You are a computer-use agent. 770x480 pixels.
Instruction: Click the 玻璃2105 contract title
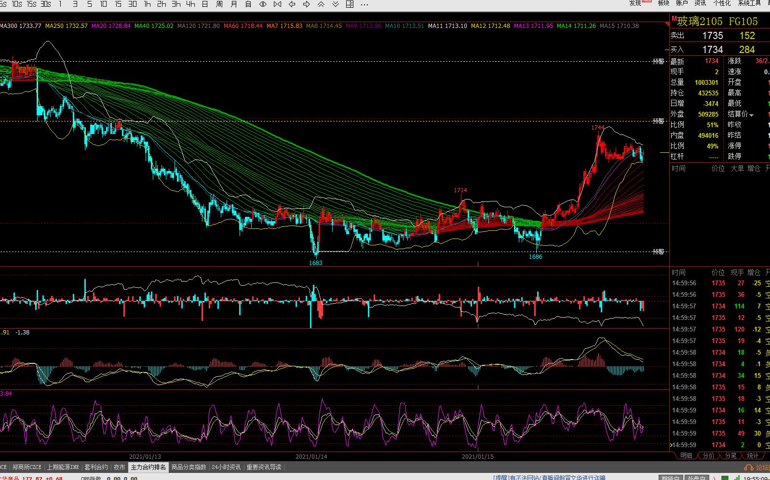pyautogui.click(x=700, y=21)
